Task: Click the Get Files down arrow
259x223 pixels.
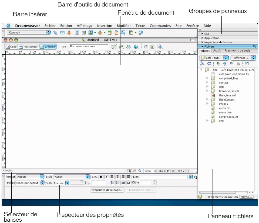Action: [x=218, y=64]
